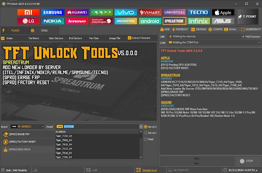
Task: Select the LG brand button
Action: [x=28, y=21]
